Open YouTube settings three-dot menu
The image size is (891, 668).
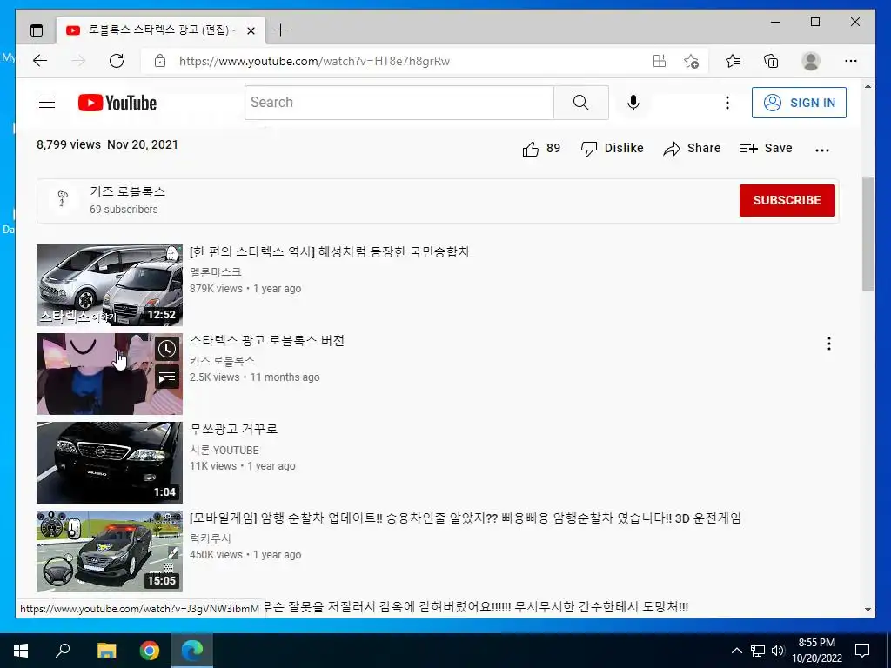[x=727, y=103]
